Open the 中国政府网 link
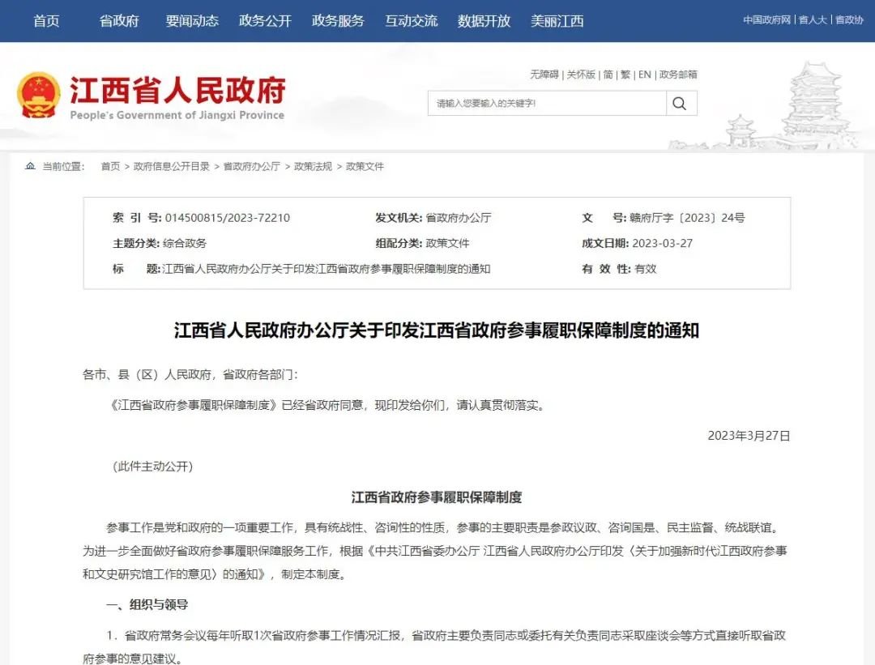 pyautogui.click(x=766, y=20)
